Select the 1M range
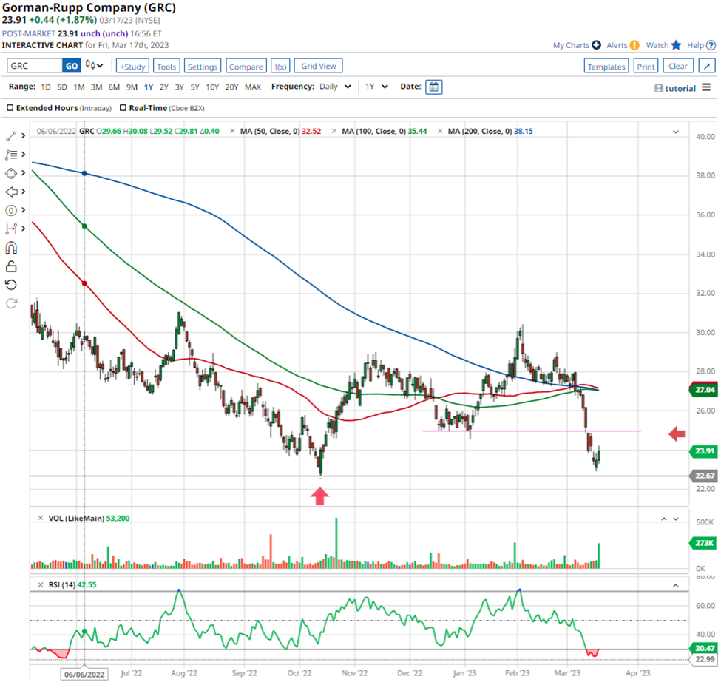The width and height of the screenshot is (721, 685). click(79, 87)
